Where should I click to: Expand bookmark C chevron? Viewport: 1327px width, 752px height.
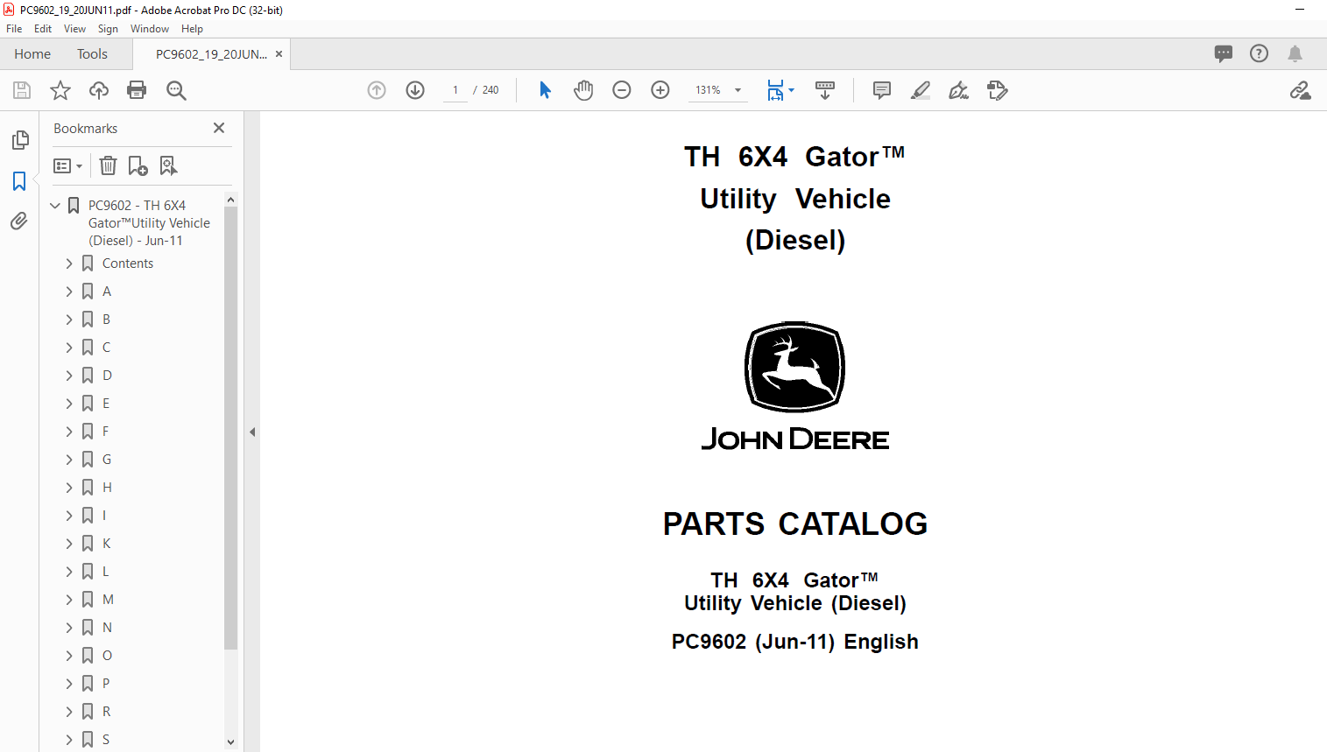pos(69,348)
